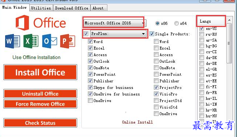
Task: Click the Force Remove Office button
Action: point(40,104)
